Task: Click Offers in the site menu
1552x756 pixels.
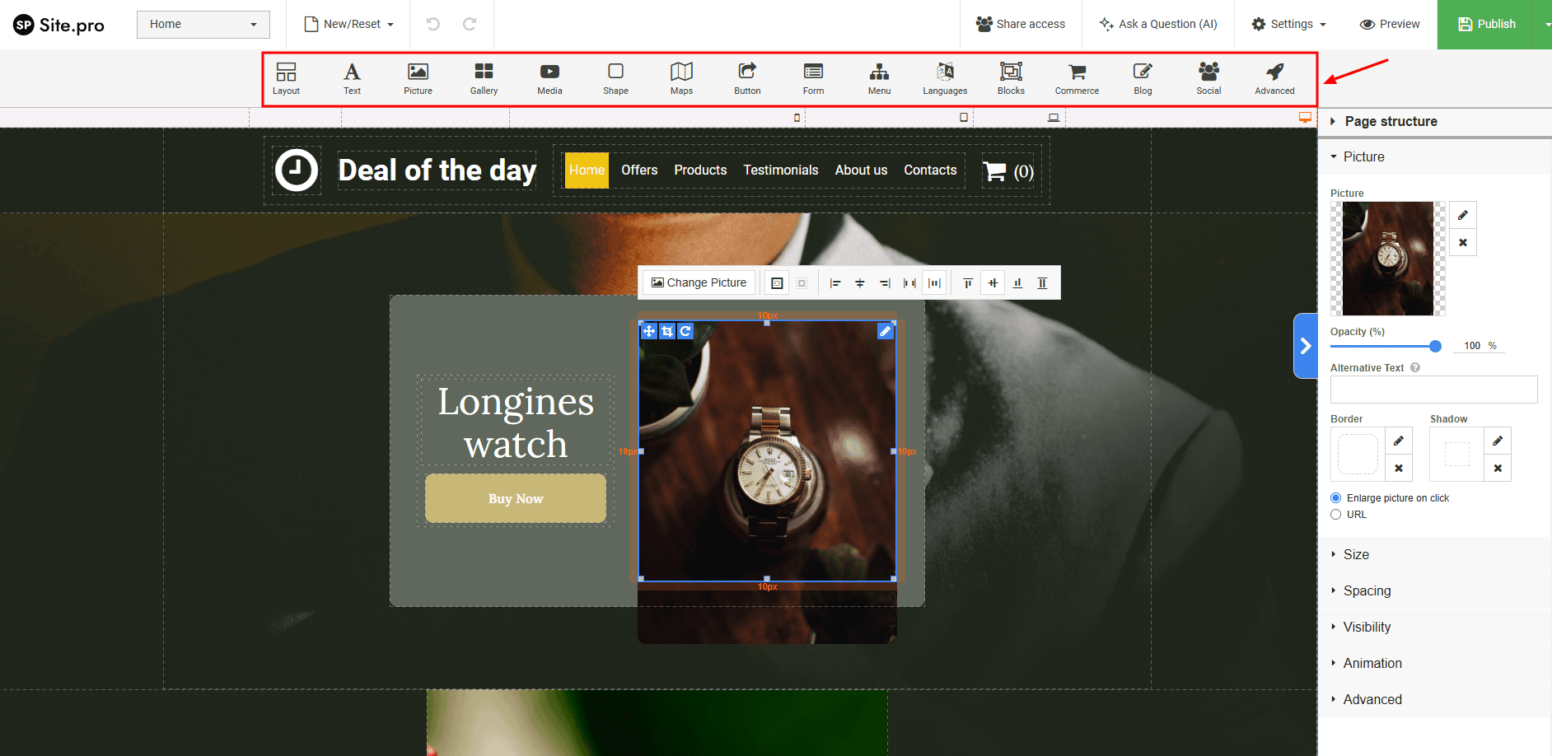Action: [x=639, y=170]
